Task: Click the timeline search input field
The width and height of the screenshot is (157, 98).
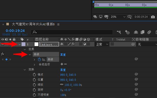Action: coord(72,32)
